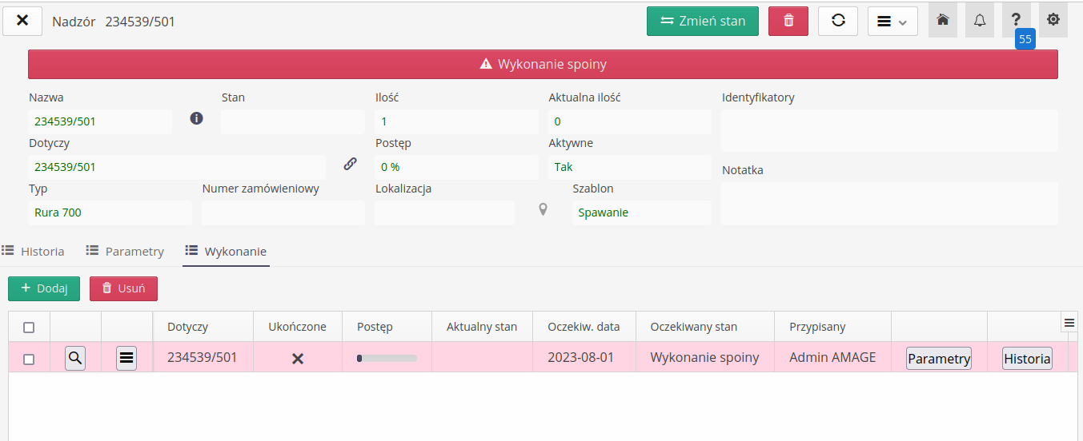Toggle the select-all checkbox in table header
Viewport: 1083px width, 441px height.
pos(29,328)
